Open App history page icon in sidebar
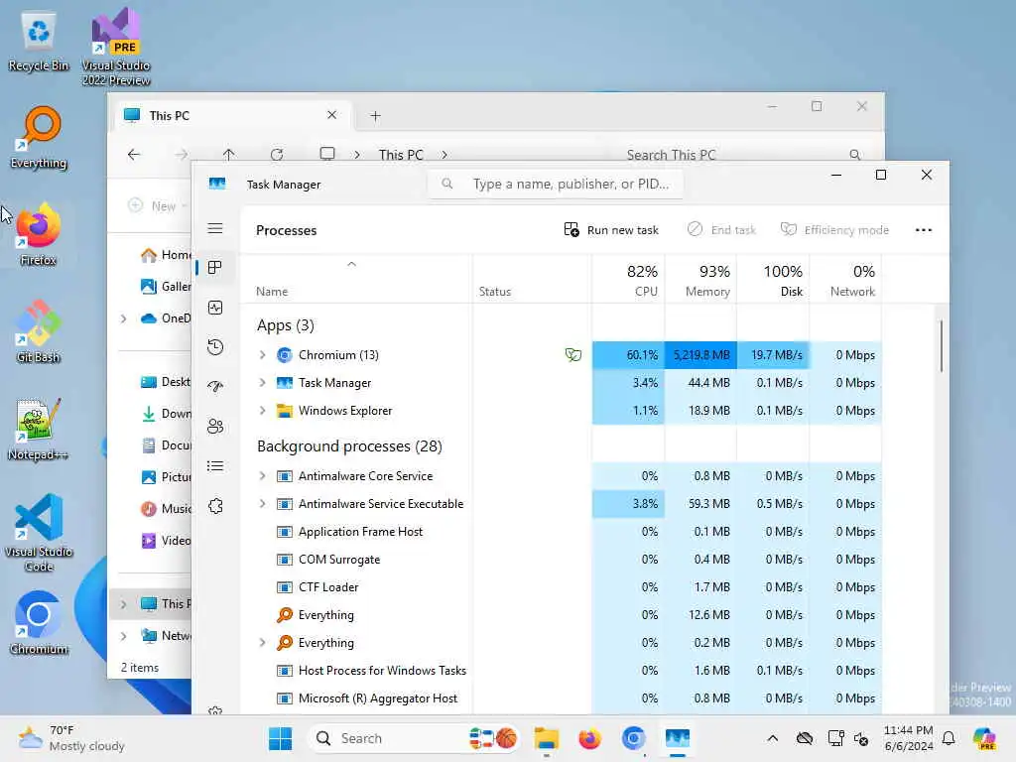The image size is (1016, 762). (215, 347)
